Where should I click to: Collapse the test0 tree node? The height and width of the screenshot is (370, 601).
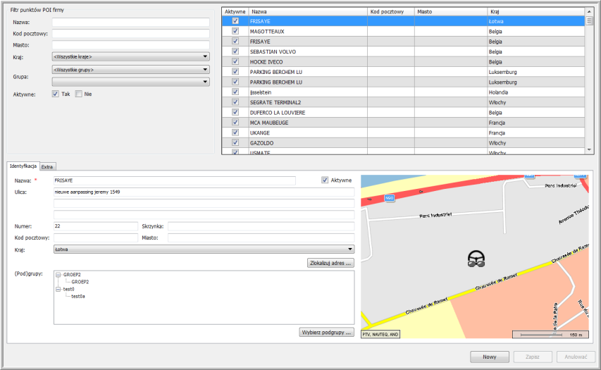(x=58, y=289)
